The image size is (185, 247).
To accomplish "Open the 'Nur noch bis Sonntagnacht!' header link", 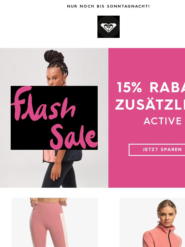I will tap(108, 6).
